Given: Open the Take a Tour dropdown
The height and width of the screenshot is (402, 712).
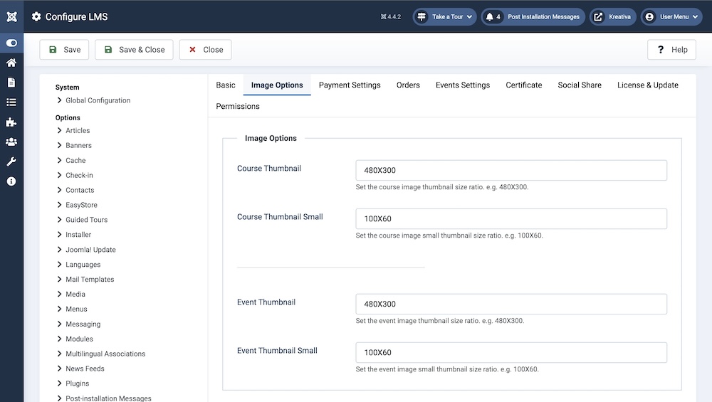Looking at the screenshot, I should [x=444, y=16].
